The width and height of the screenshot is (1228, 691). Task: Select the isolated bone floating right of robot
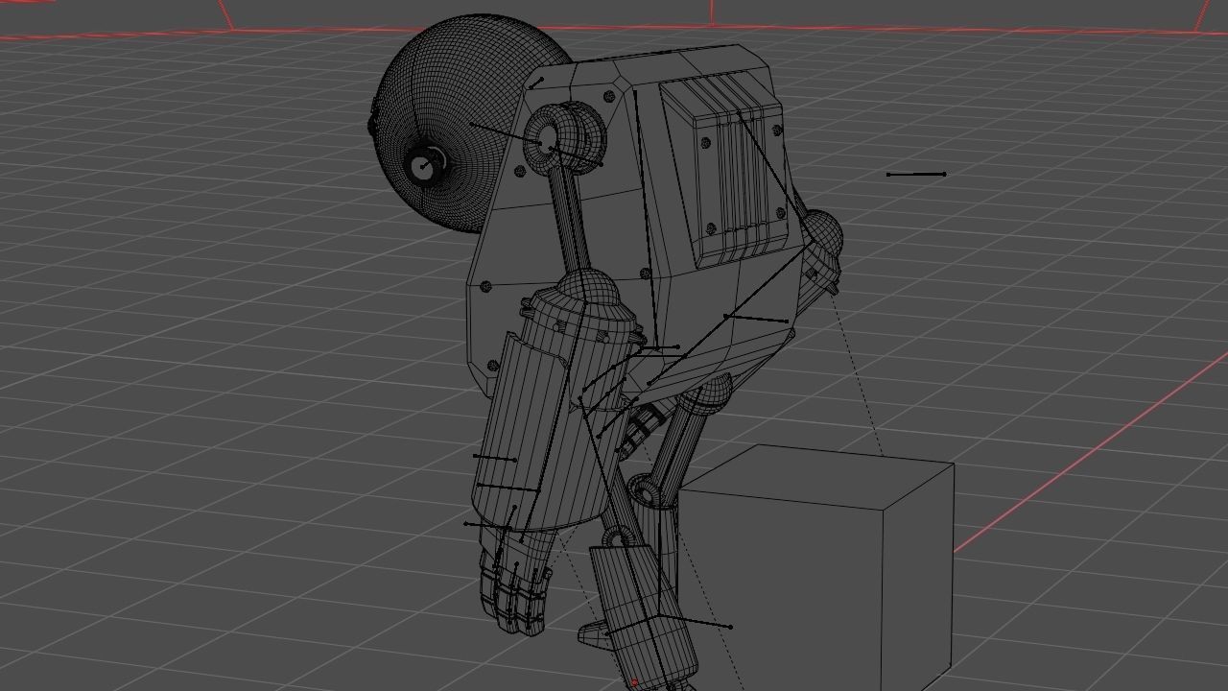click(916, 174)
